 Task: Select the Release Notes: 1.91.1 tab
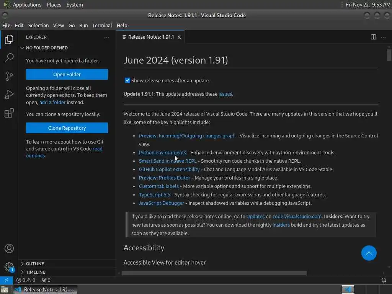point(150,37)
